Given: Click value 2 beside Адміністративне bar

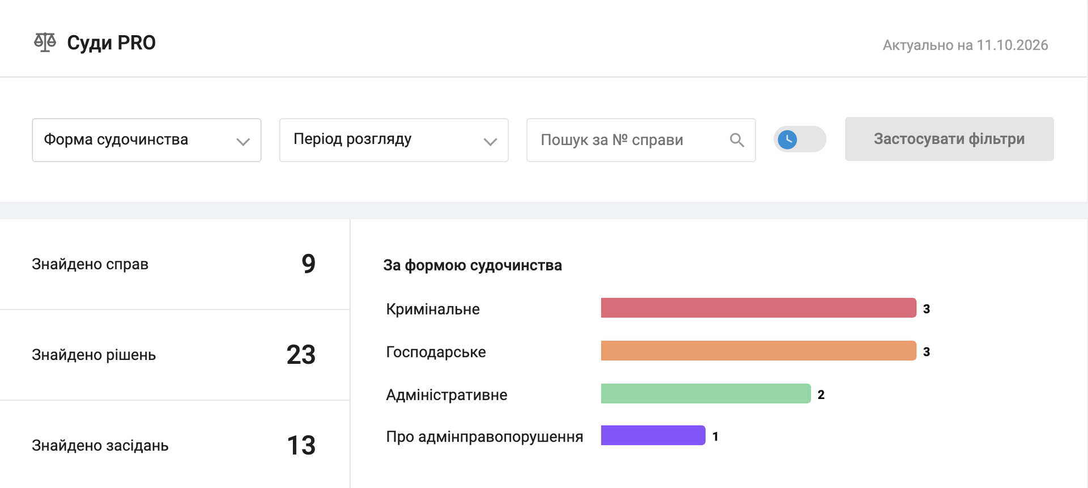Looking at the screenshot, I should (821, 394).
